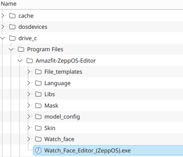Screen dimensions: 183x157
Task: Collapse the Program Files folder
Action: tap(11, 49)
